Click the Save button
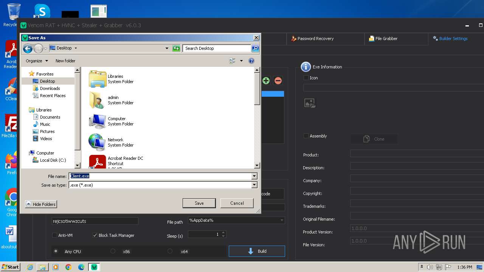Image resolution: width=484 pixels, height=272 pixels. tap(199, 203)
